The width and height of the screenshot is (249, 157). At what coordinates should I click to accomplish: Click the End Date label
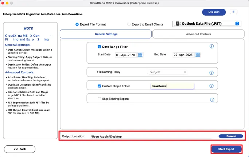coord(160,54)
